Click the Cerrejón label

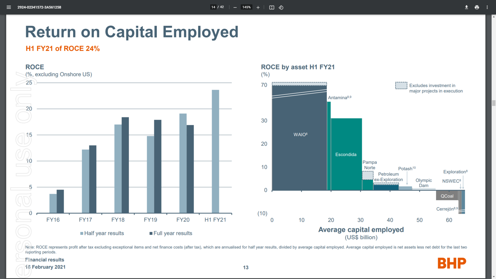(x=447, y=209)
